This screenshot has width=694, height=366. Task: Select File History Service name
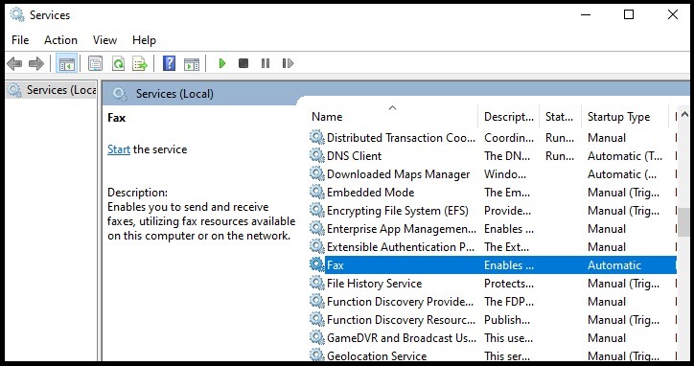point(374,284)
